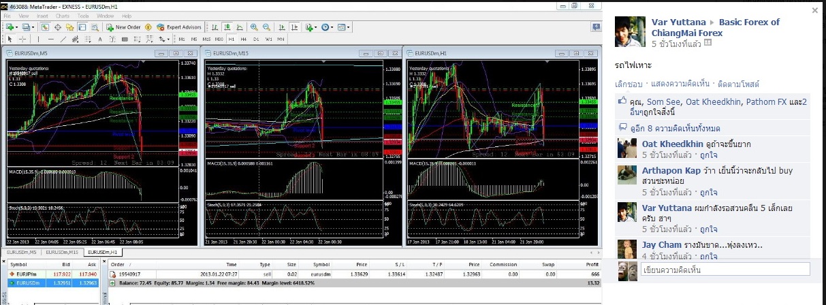Open the arrows objects dropdown

(x=163, y=39)
